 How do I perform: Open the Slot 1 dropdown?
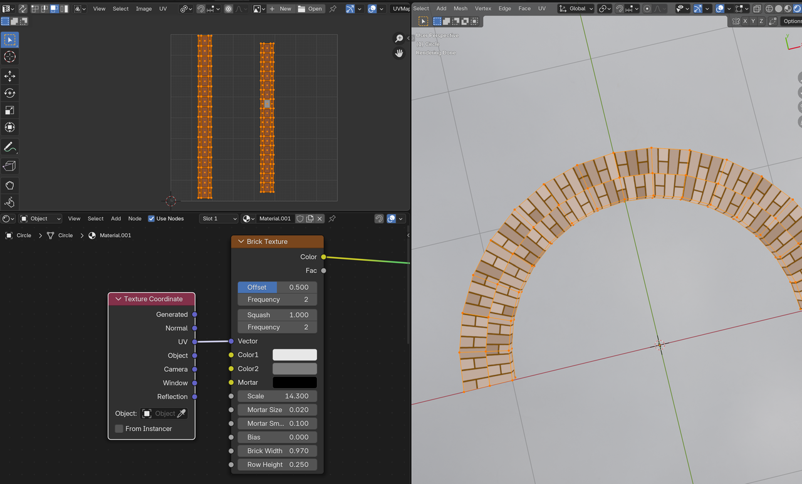click(x=219, y=219)
